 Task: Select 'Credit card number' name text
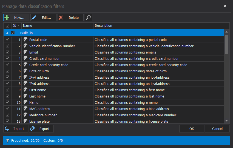click(x=44, y=59)
